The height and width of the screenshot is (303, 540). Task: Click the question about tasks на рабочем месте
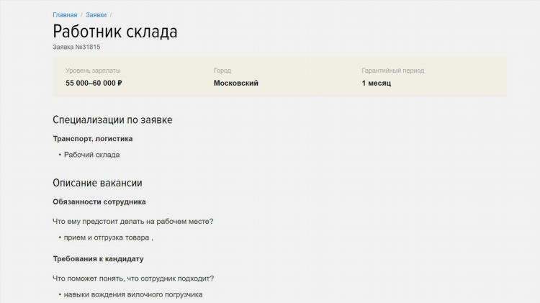coord(133,222)
